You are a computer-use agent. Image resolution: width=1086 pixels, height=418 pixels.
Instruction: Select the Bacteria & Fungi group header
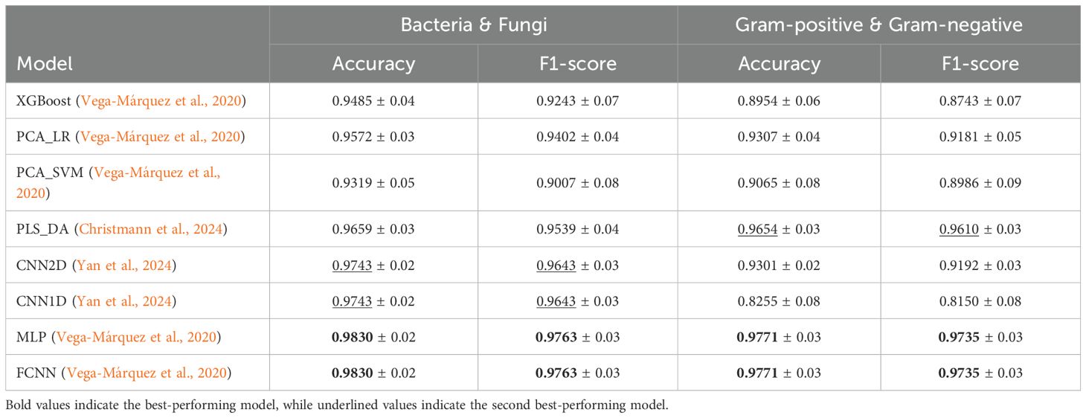[x=473, y=25]
